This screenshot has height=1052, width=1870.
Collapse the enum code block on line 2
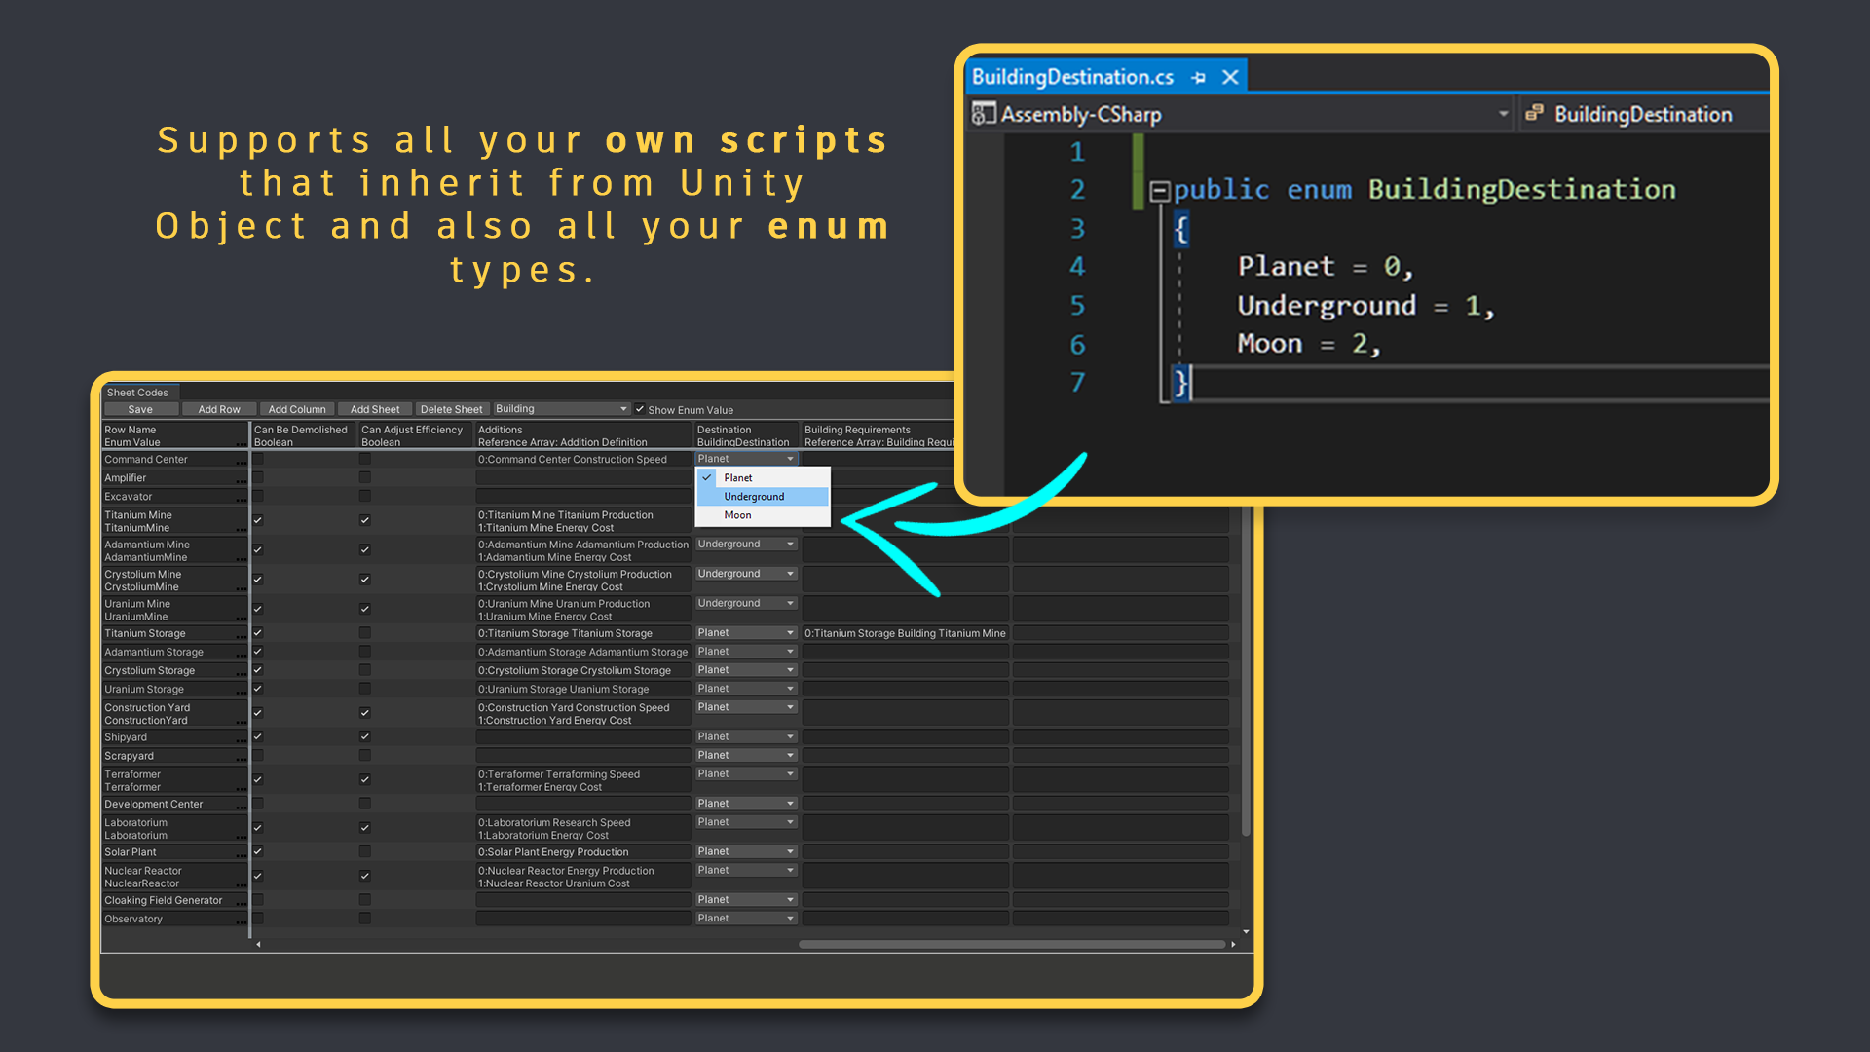1159,191
